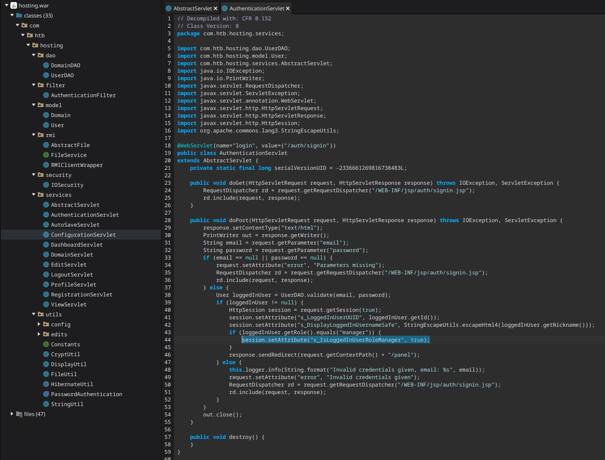
Task: Open RegistrationServlet in the tree
Action: [x=81, y=294]
